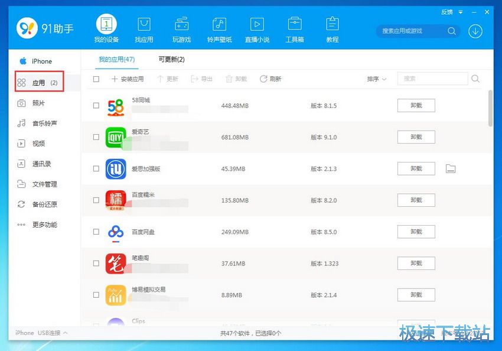
Task: Uninstall 58同城 with its 卸载 button
Action: (x=416, y=105)
